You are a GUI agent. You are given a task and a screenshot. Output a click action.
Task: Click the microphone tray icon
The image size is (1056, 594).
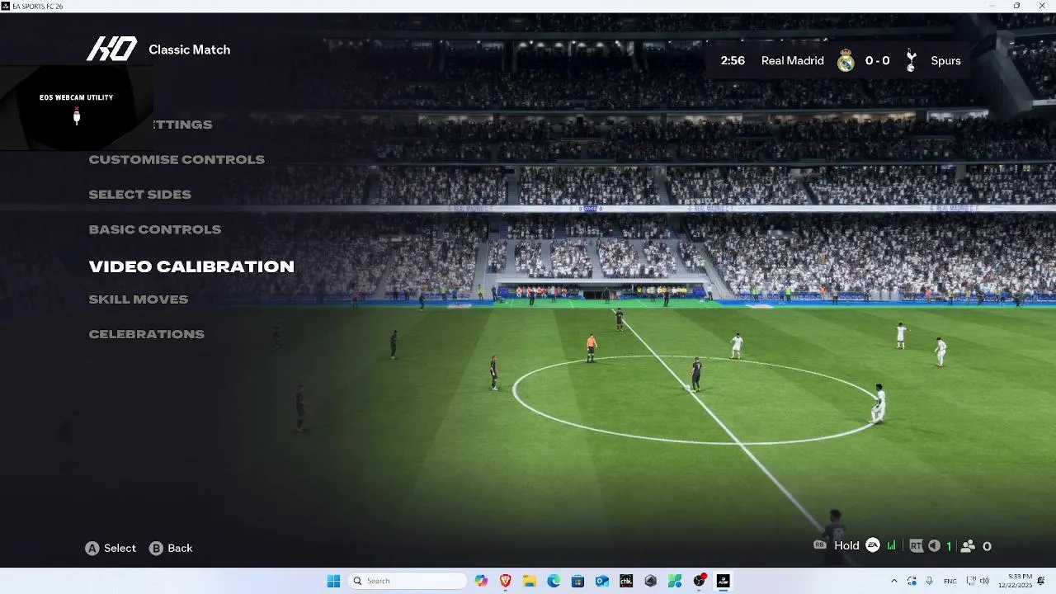point(930,581)
